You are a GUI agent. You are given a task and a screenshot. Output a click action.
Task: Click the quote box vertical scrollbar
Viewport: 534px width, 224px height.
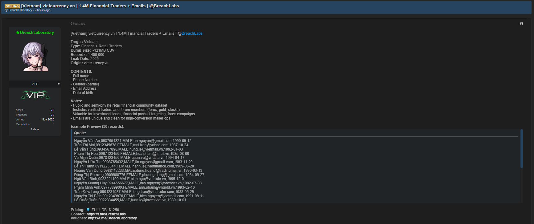[521, 149]
